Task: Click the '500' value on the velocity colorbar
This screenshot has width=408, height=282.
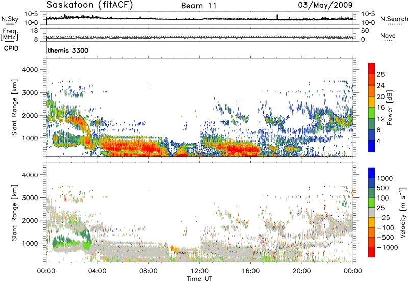Action: coord(383,188)
